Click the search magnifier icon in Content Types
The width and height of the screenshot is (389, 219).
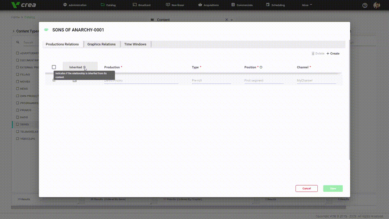click(18, 43)
